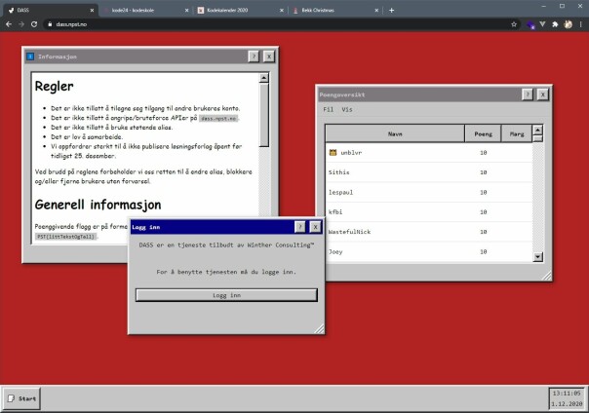Open the browser three-dot menu
This screenshot has height=413, width=589.
pyautogui.click(x=581, y=24)
